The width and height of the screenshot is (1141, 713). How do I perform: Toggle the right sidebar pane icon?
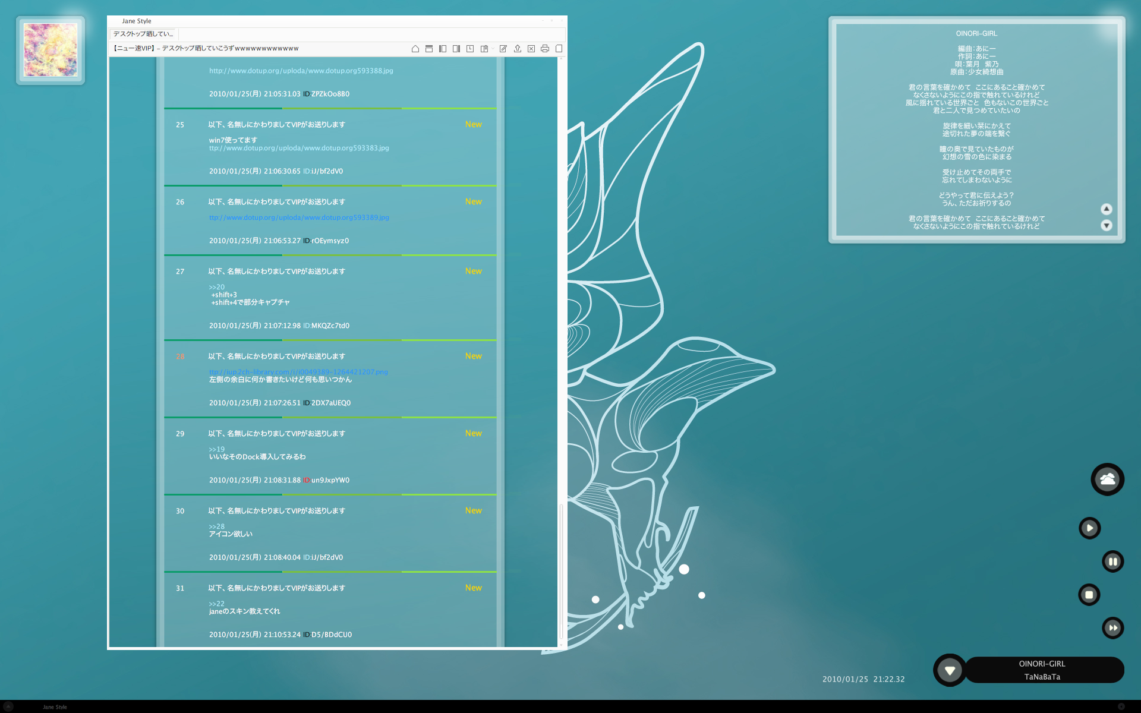coord(456,49)
